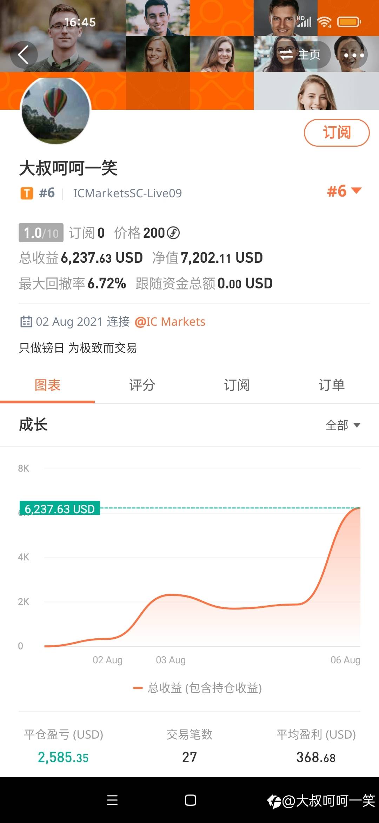
Task: Tap the 6,237.63 USD chart value marker
Action: [60, 508]
